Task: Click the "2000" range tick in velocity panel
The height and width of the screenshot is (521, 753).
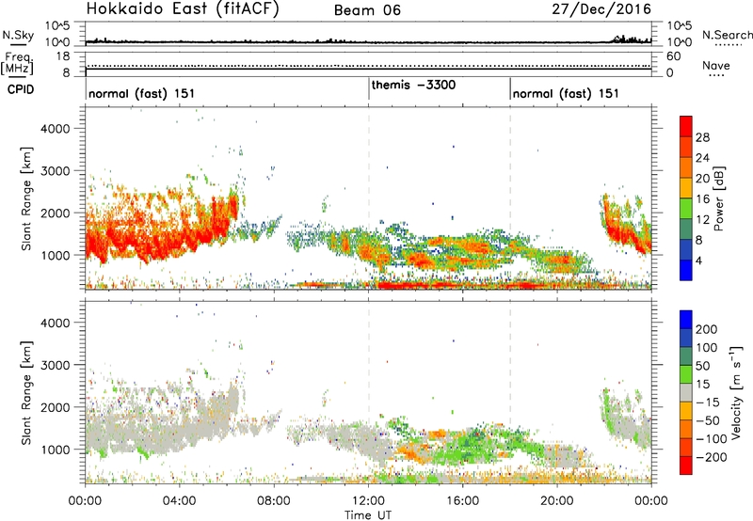Action: coord(56,407)
